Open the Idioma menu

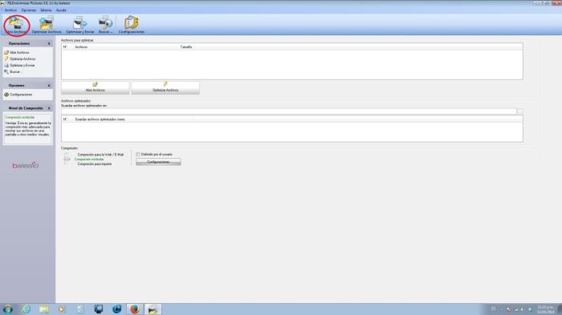[x=46, y=10]
